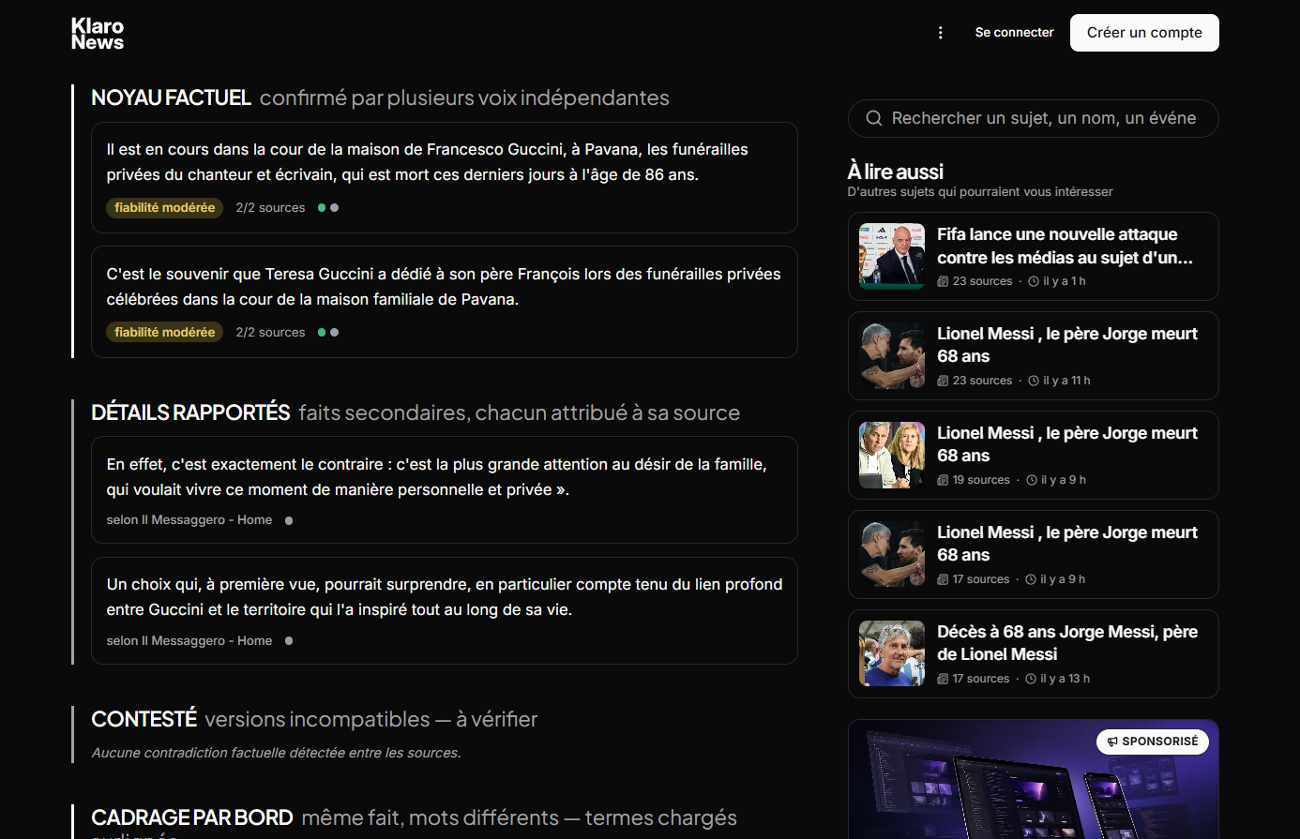The image size is (1300, 839).
Task: Click the clock icon beside "il y a 11 h"
Action: pos(1034,381)
